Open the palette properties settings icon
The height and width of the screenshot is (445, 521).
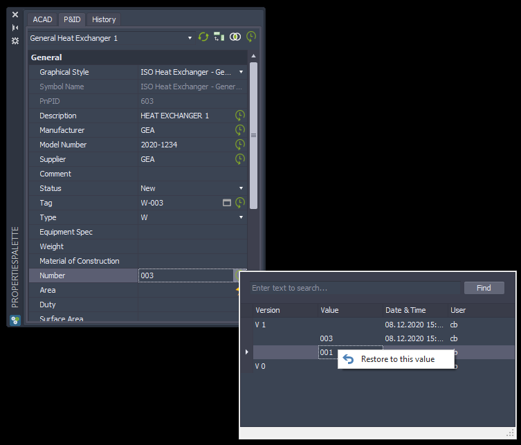click(x=15, y=41)
